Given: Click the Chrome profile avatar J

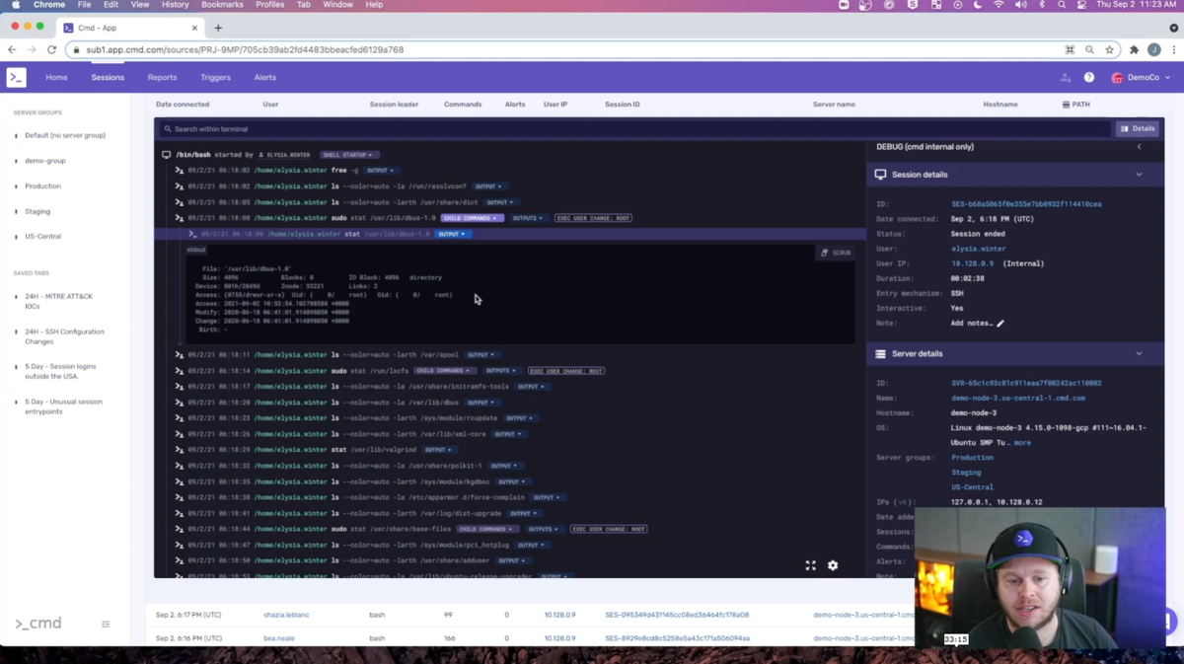Looking at the screenshot, I should pos(1153,49).
